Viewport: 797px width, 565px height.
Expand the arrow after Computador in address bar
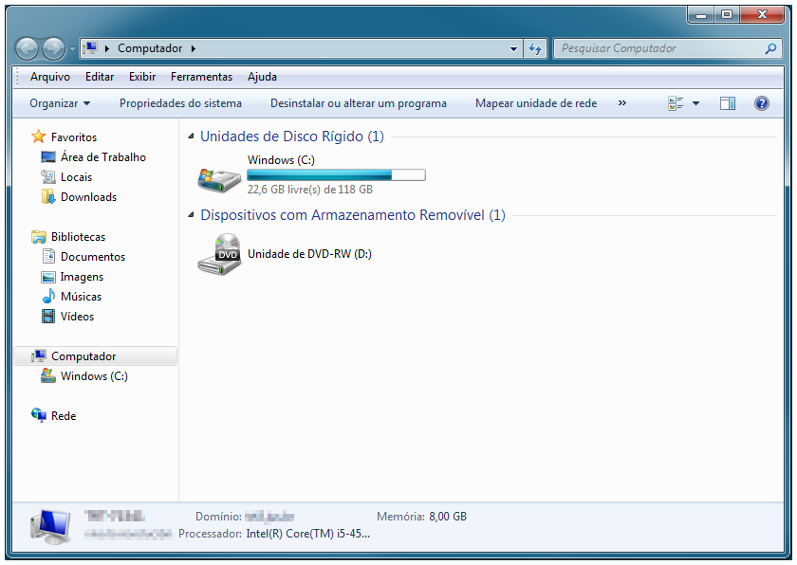(194, 48)
